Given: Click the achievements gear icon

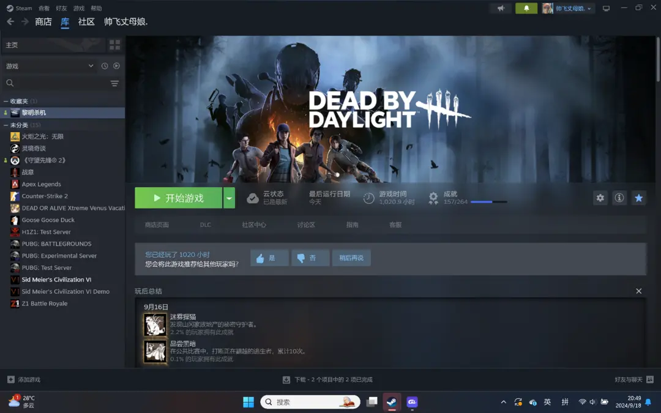Looking at the screenshot, I should pyautogui.click(x=433, y=198).
